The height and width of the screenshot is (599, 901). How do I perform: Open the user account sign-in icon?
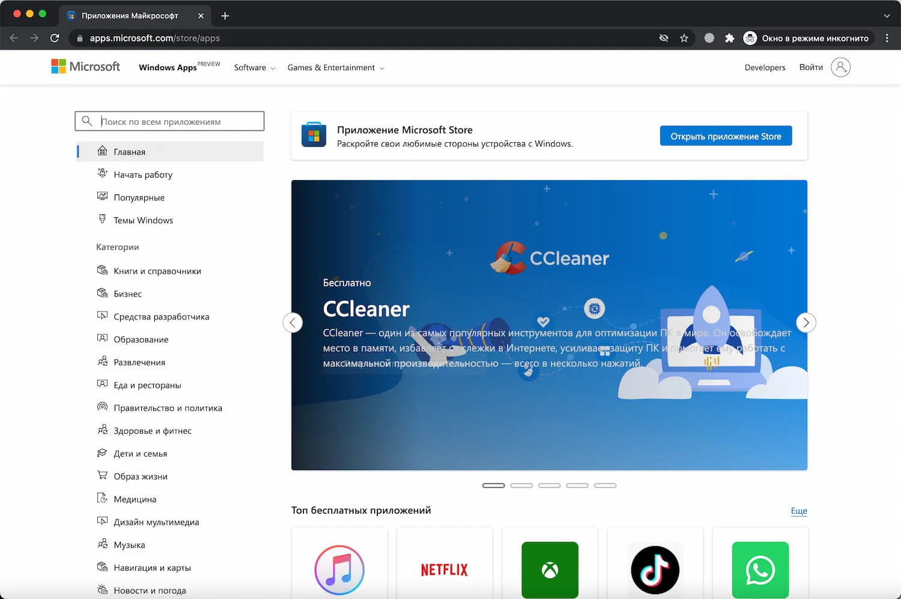point(840,67)
